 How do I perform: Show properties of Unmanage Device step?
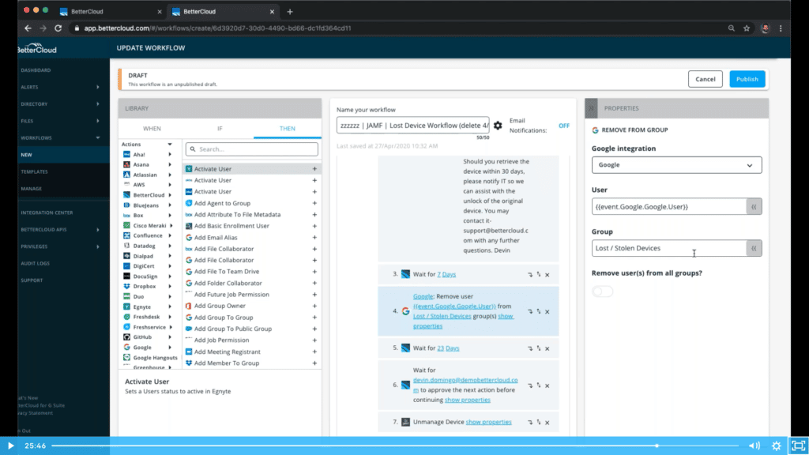coord(488,422)
